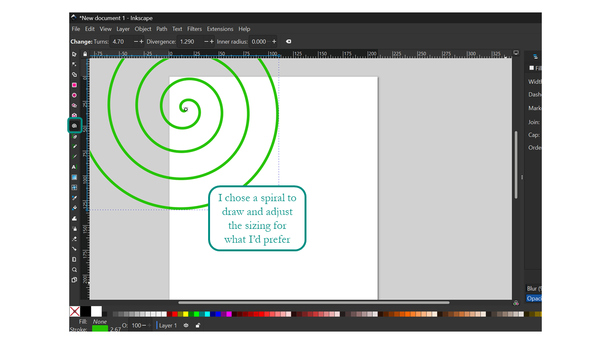The image size is (611, 344).
Task: Select the Spiral tool
Action: click(74, 126)
